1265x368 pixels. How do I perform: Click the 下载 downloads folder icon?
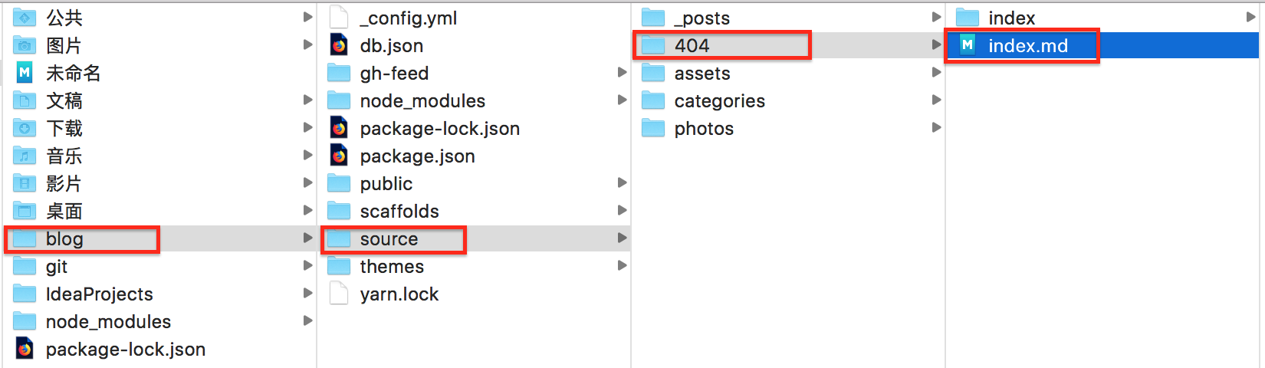[25, 128]
